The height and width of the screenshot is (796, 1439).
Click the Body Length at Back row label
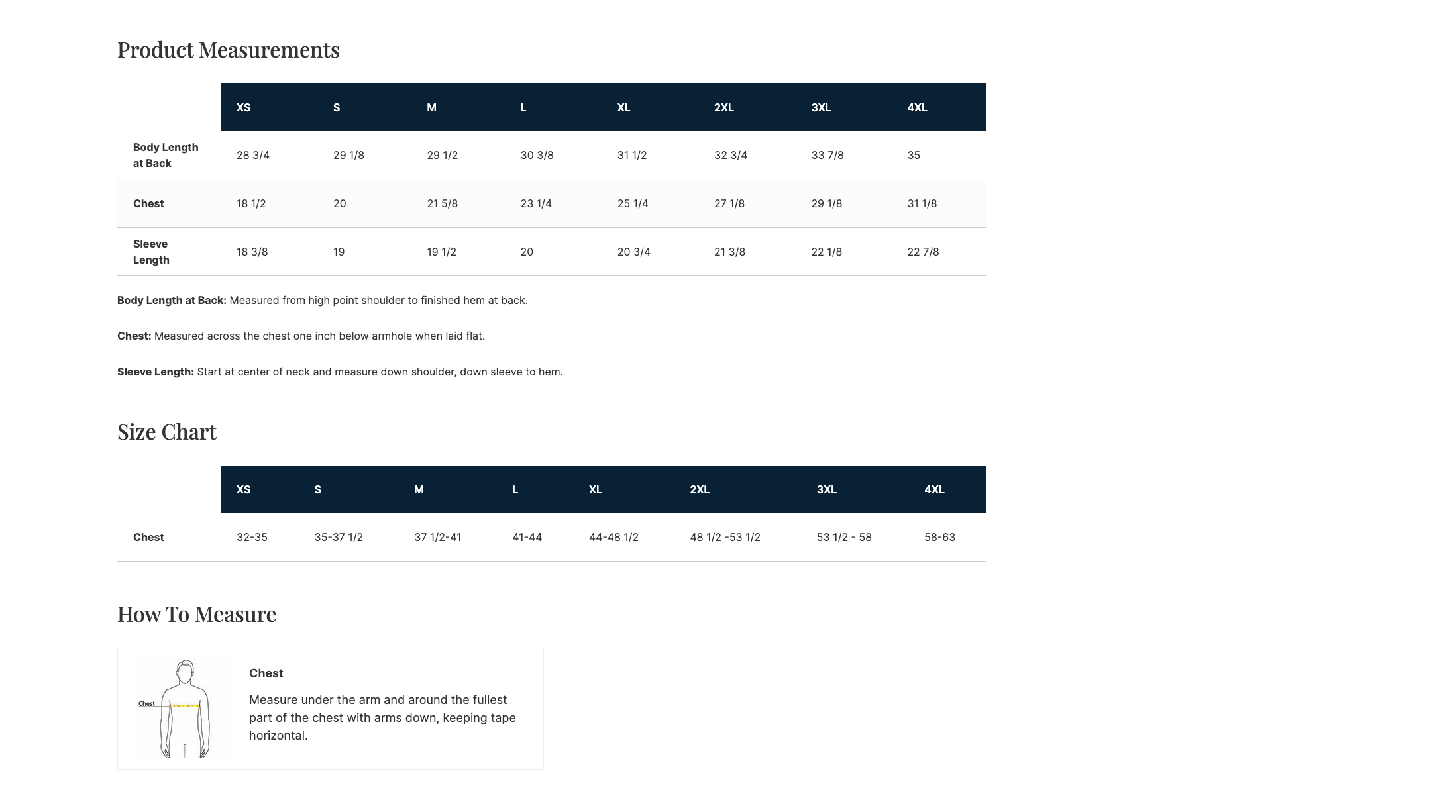(166, 155)
